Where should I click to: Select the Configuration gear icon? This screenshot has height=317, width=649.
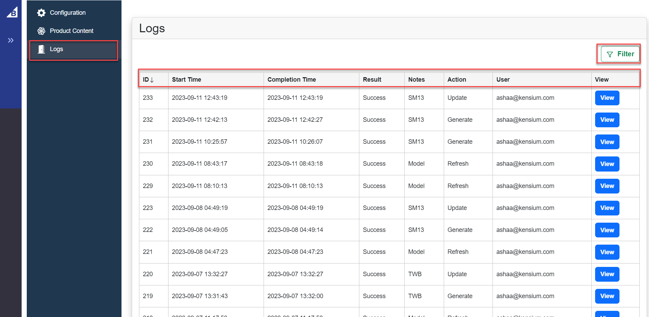(41, 12)
